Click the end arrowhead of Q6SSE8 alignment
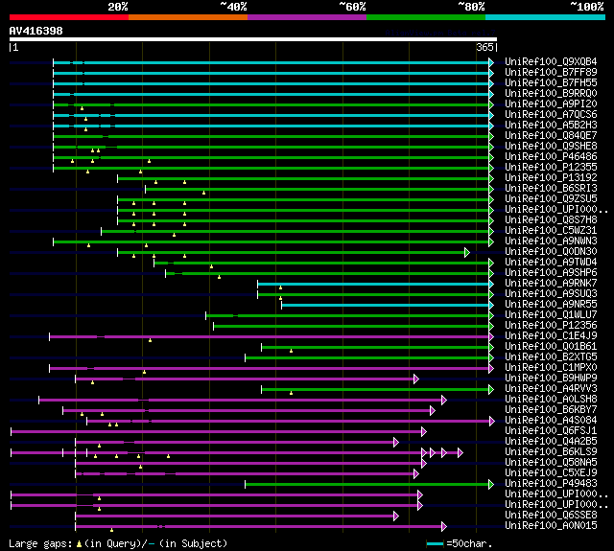614x551 pixels. point(396,517)
